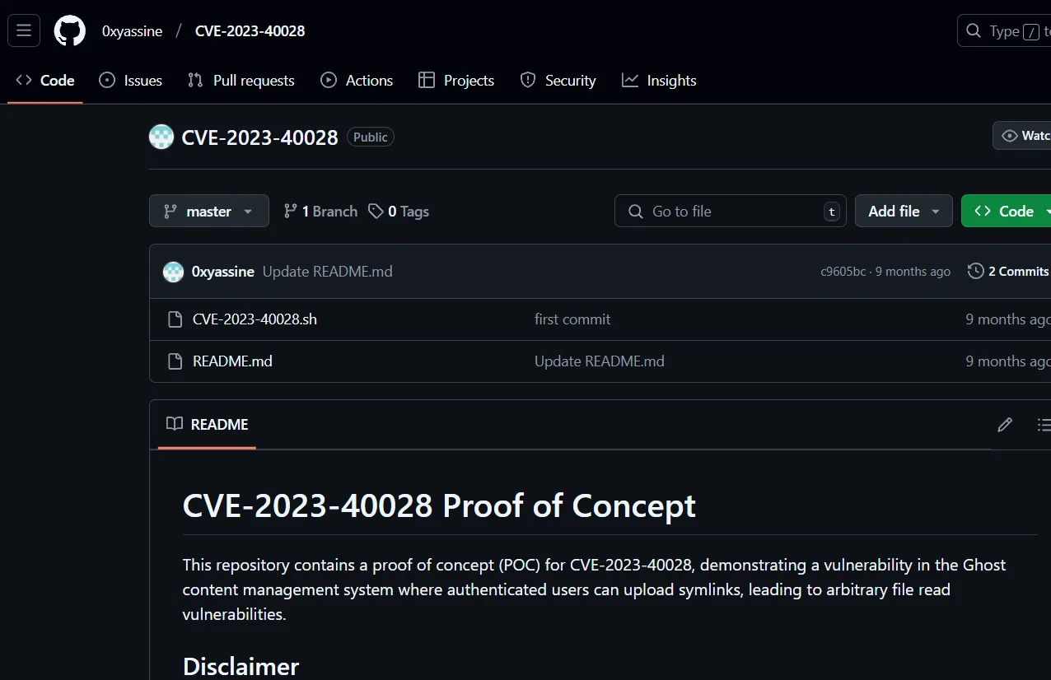Viewport: 1051px width, 680px height.
Task: Click the repository owner avatar beside title
Action: click(x=161, y=137)
